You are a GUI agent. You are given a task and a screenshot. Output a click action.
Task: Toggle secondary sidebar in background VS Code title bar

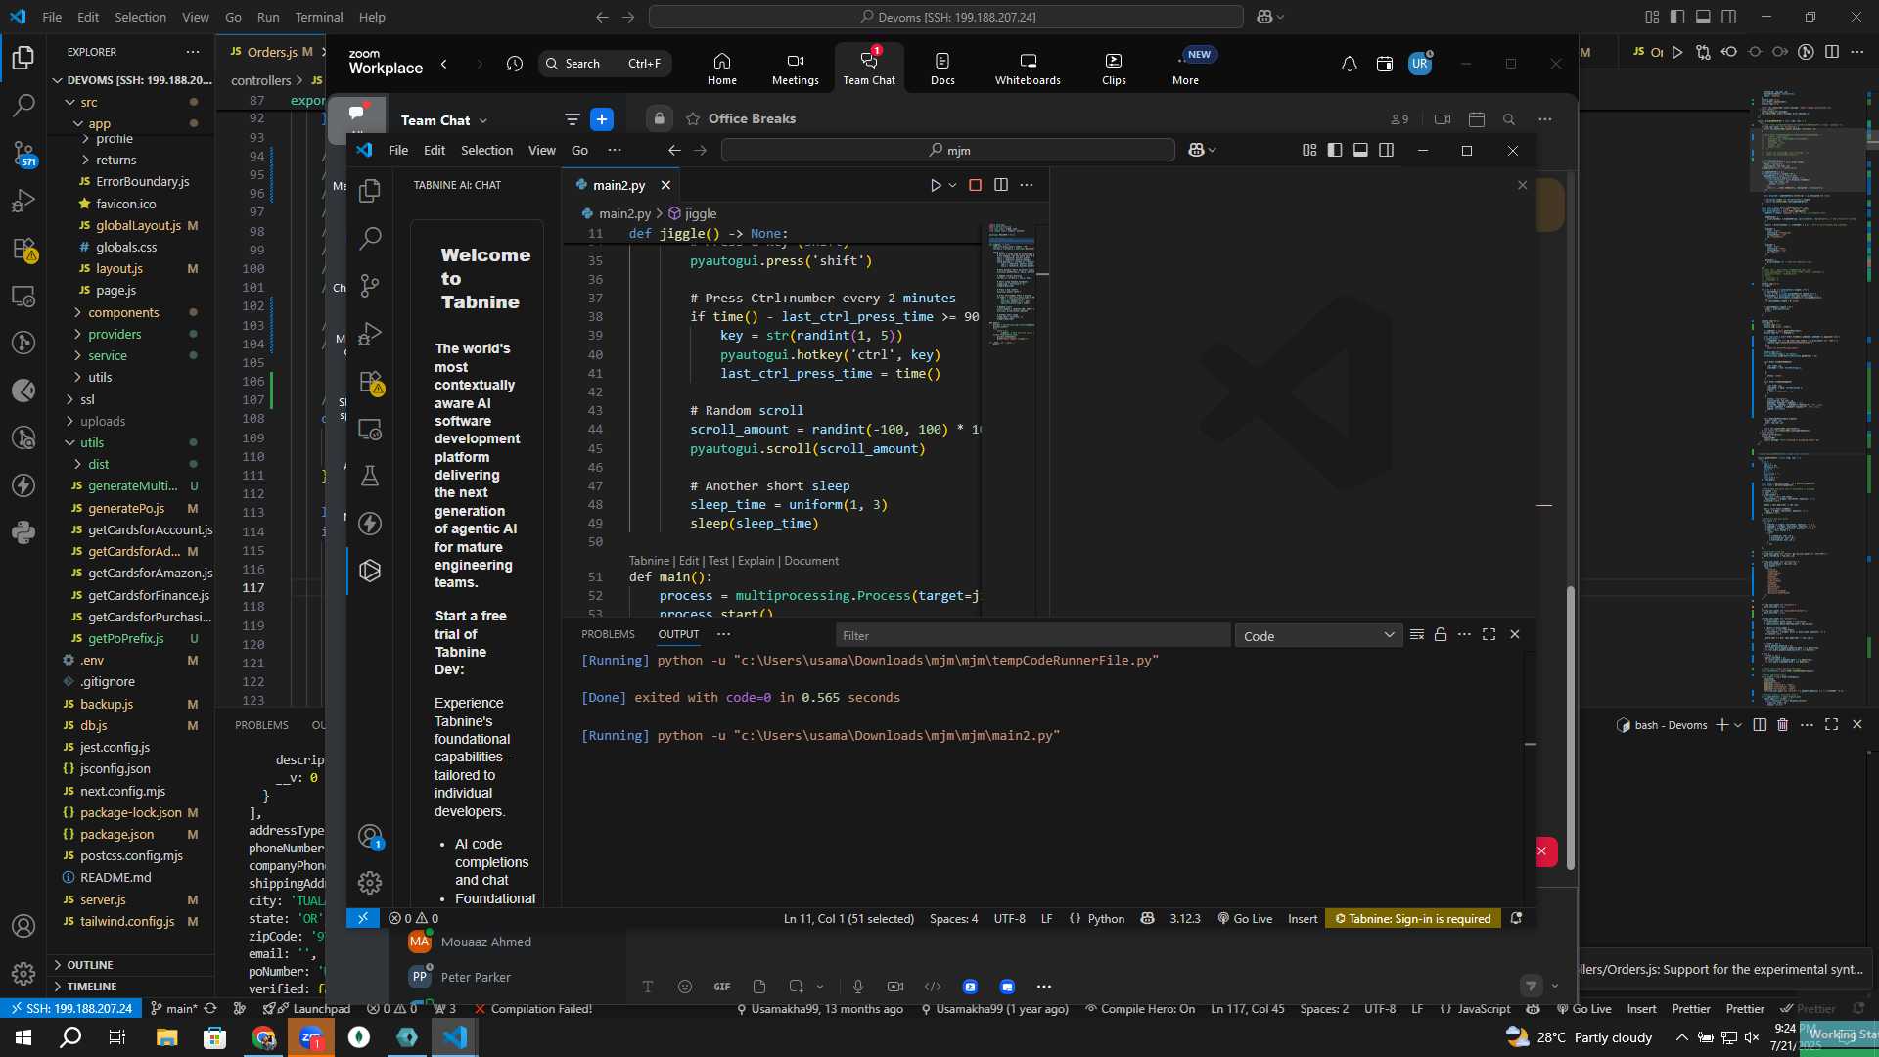[1729, 17]
